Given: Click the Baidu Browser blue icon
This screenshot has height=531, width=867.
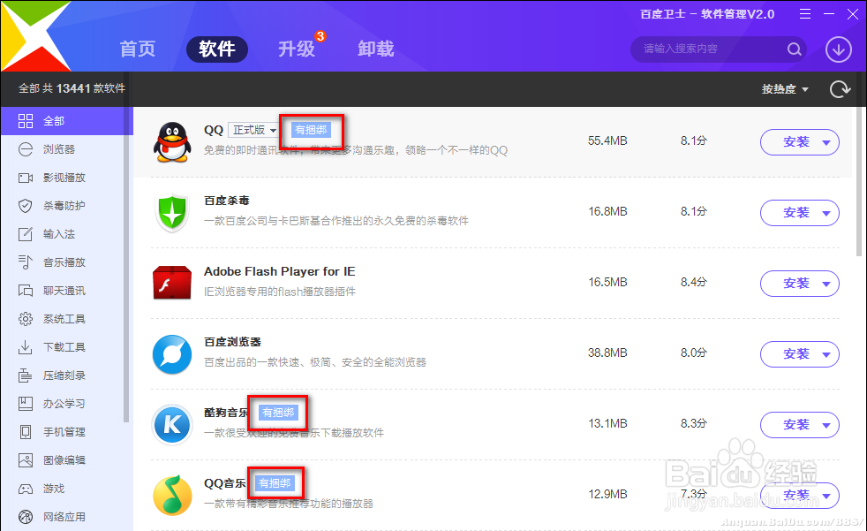Looking at the screenshot, I should (x=172, y=354).
